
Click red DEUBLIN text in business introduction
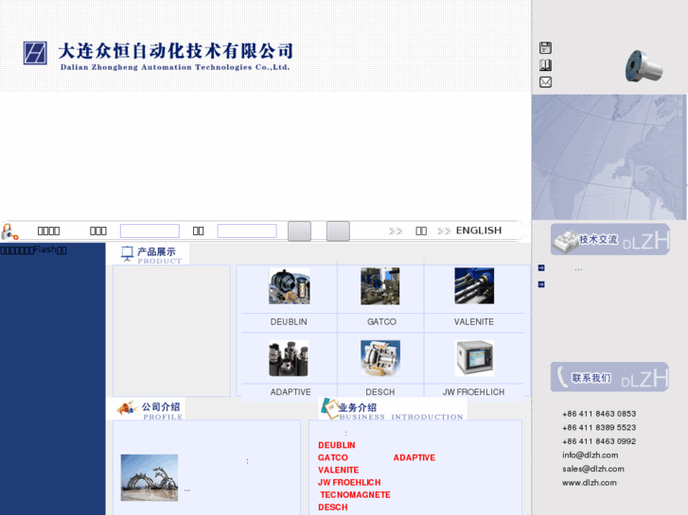pyautogui.click(x=337, y=445)
